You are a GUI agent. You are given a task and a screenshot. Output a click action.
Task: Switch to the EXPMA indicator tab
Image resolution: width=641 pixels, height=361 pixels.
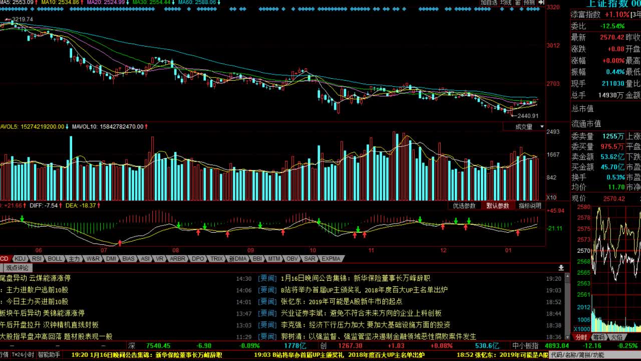pos(331,259)
